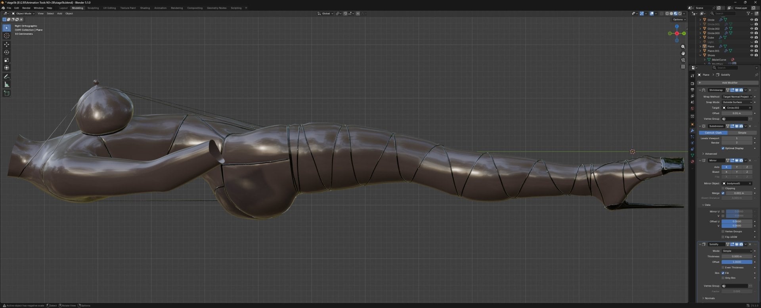Viewport: 761px width, 308px height.
Task: Pin the properties editor context
Action: pos(756,75)
